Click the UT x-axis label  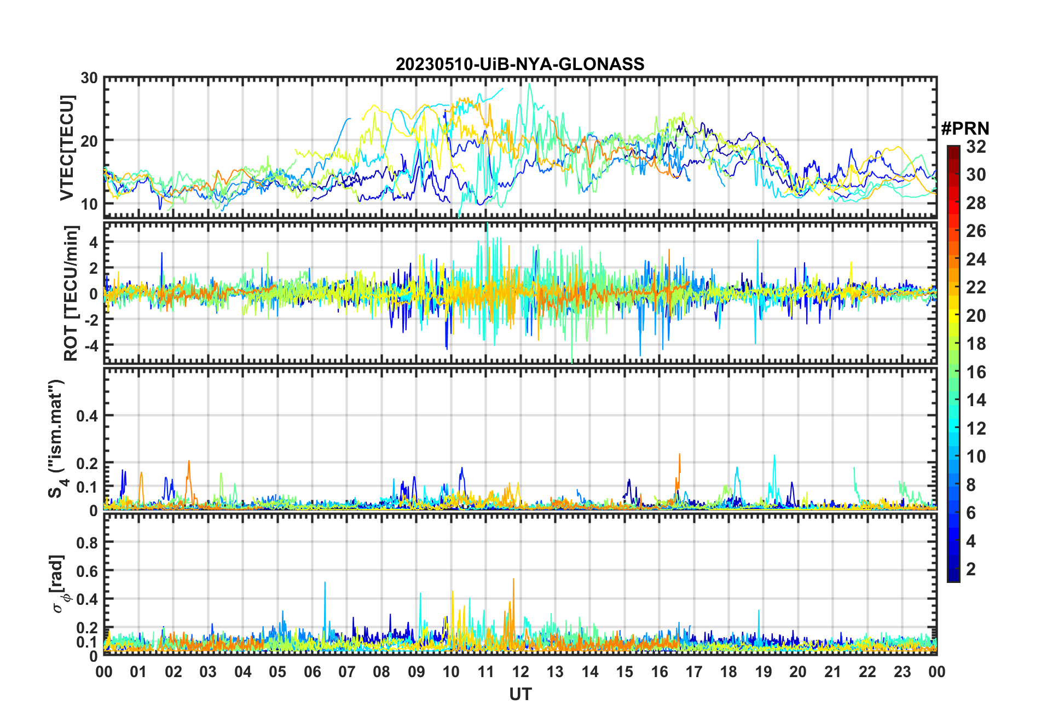520,695
